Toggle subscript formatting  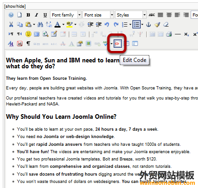click(x=186, y=34)
